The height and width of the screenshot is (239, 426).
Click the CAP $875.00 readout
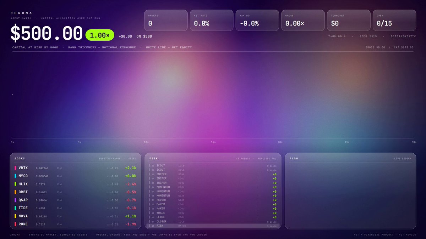coord(404,47)
